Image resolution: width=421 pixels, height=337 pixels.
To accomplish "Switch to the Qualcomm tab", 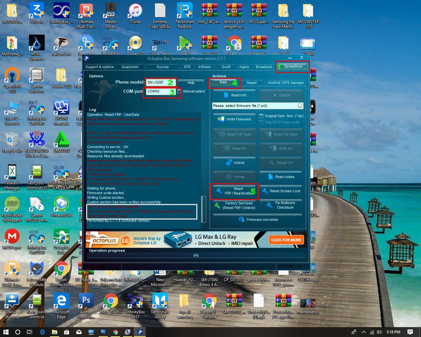I will tap(130, 67).
